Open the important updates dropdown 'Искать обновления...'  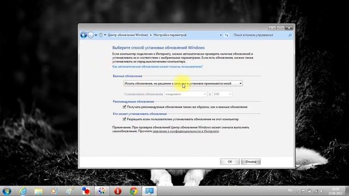point(183,83)
